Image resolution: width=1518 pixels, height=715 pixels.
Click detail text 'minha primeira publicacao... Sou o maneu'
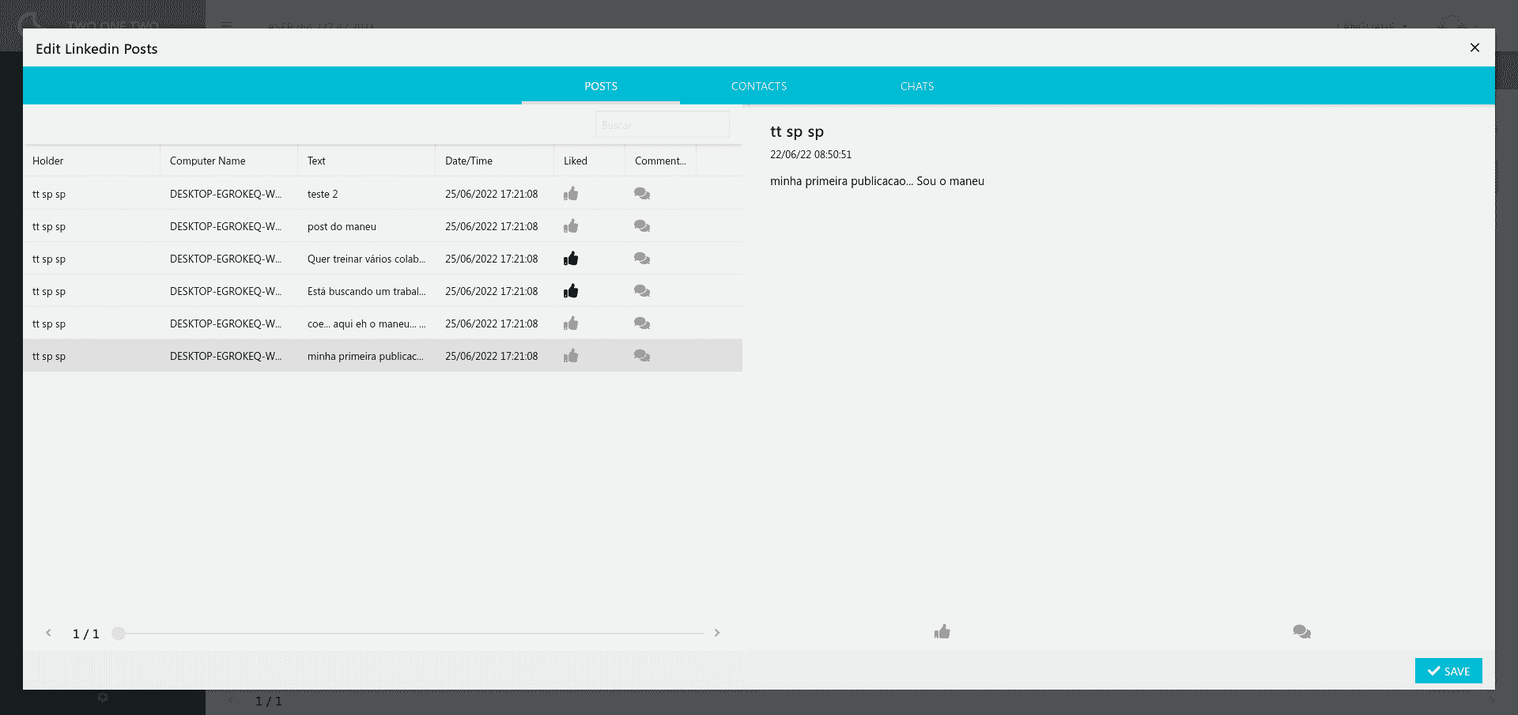[x=877, y=181]
